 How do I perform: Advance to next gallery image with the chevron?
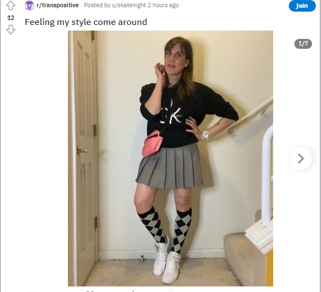(x=301, y=158)
